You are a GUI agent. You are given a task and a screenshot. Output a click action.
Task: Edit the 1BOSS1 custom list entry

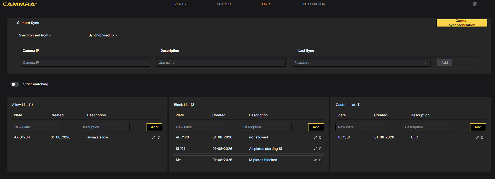(477, 137)
